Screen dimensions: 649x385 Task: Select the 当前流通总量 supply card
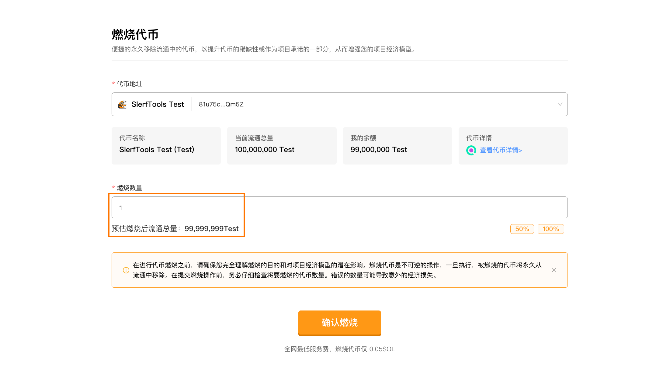[x=282, y=146]
